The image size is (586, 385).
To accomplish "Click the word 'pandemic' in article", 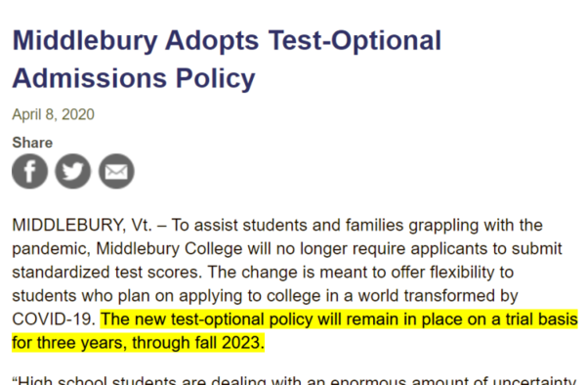I will [x=51, y=249].
